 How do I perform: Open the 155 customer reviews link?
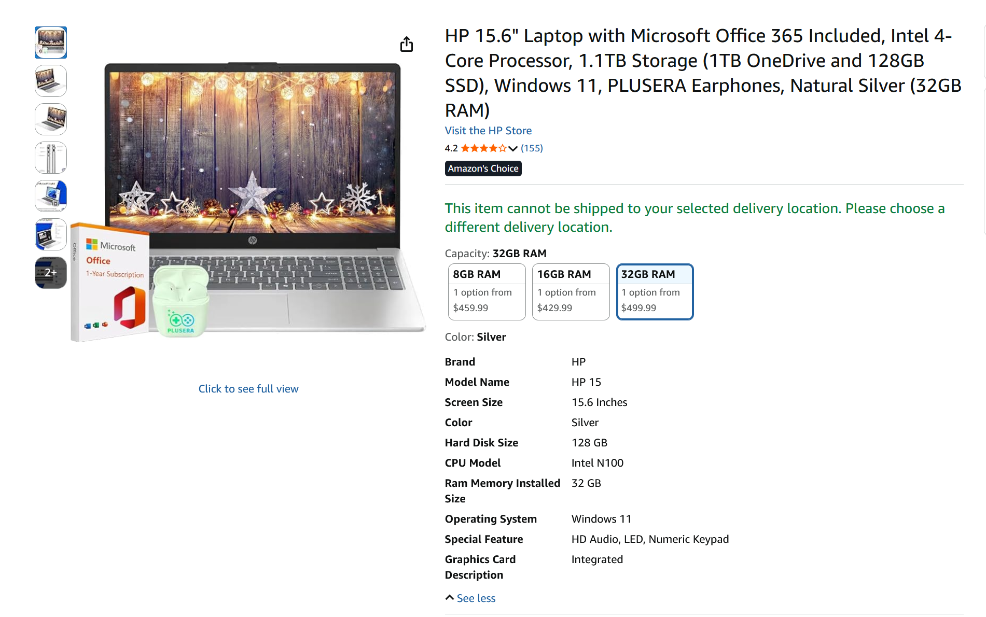click(x=532, y=148)
